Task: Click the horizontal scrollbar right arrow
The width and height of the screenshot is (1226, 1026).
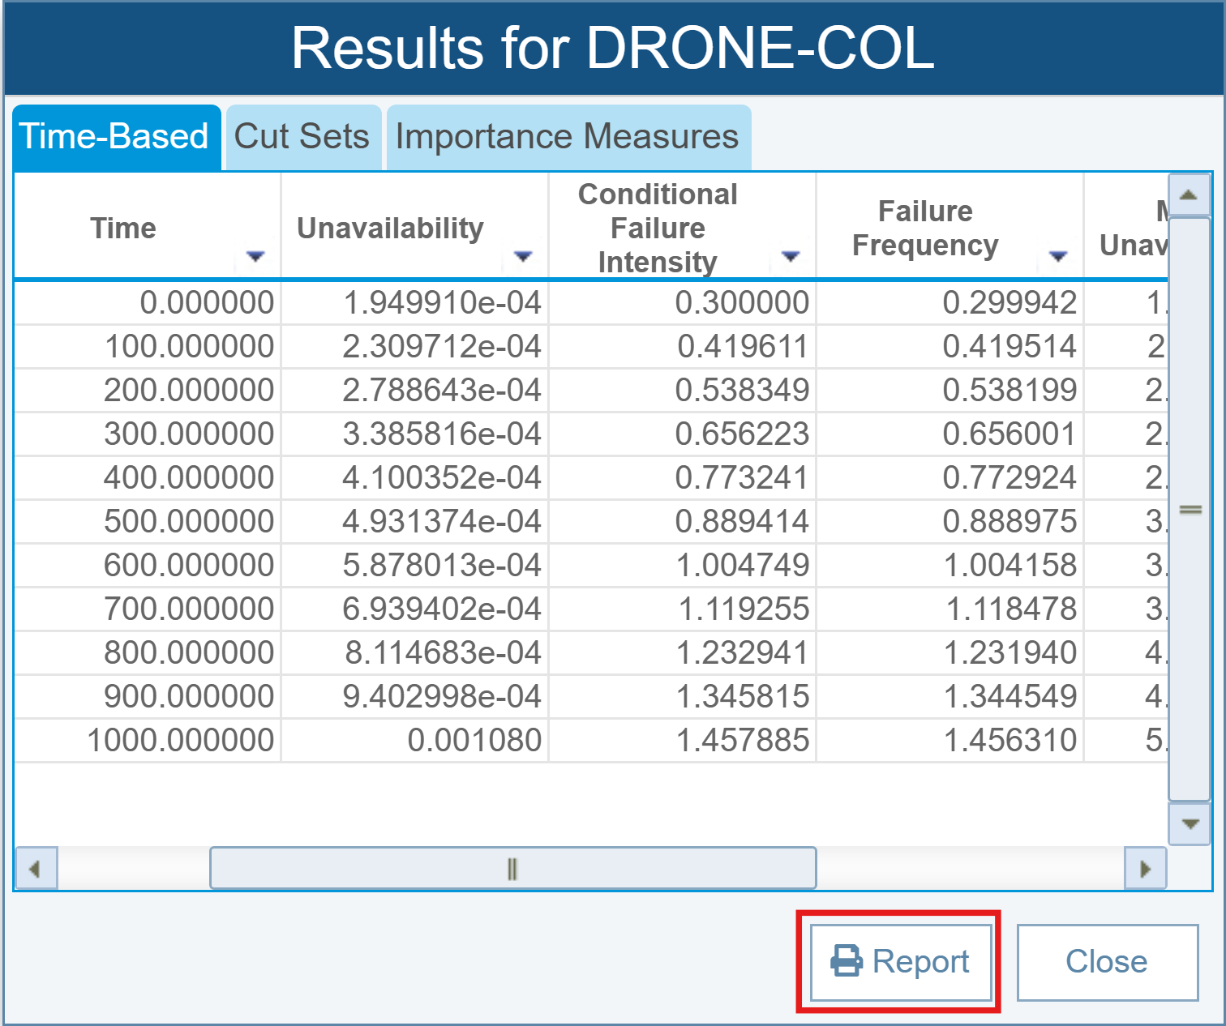Action: pyautogui.click(x=1145, y=869)
